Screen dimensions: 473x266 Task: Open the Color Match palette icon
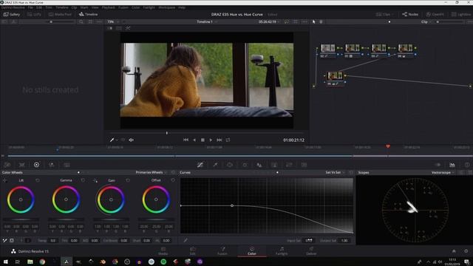(x=21, y=165)
